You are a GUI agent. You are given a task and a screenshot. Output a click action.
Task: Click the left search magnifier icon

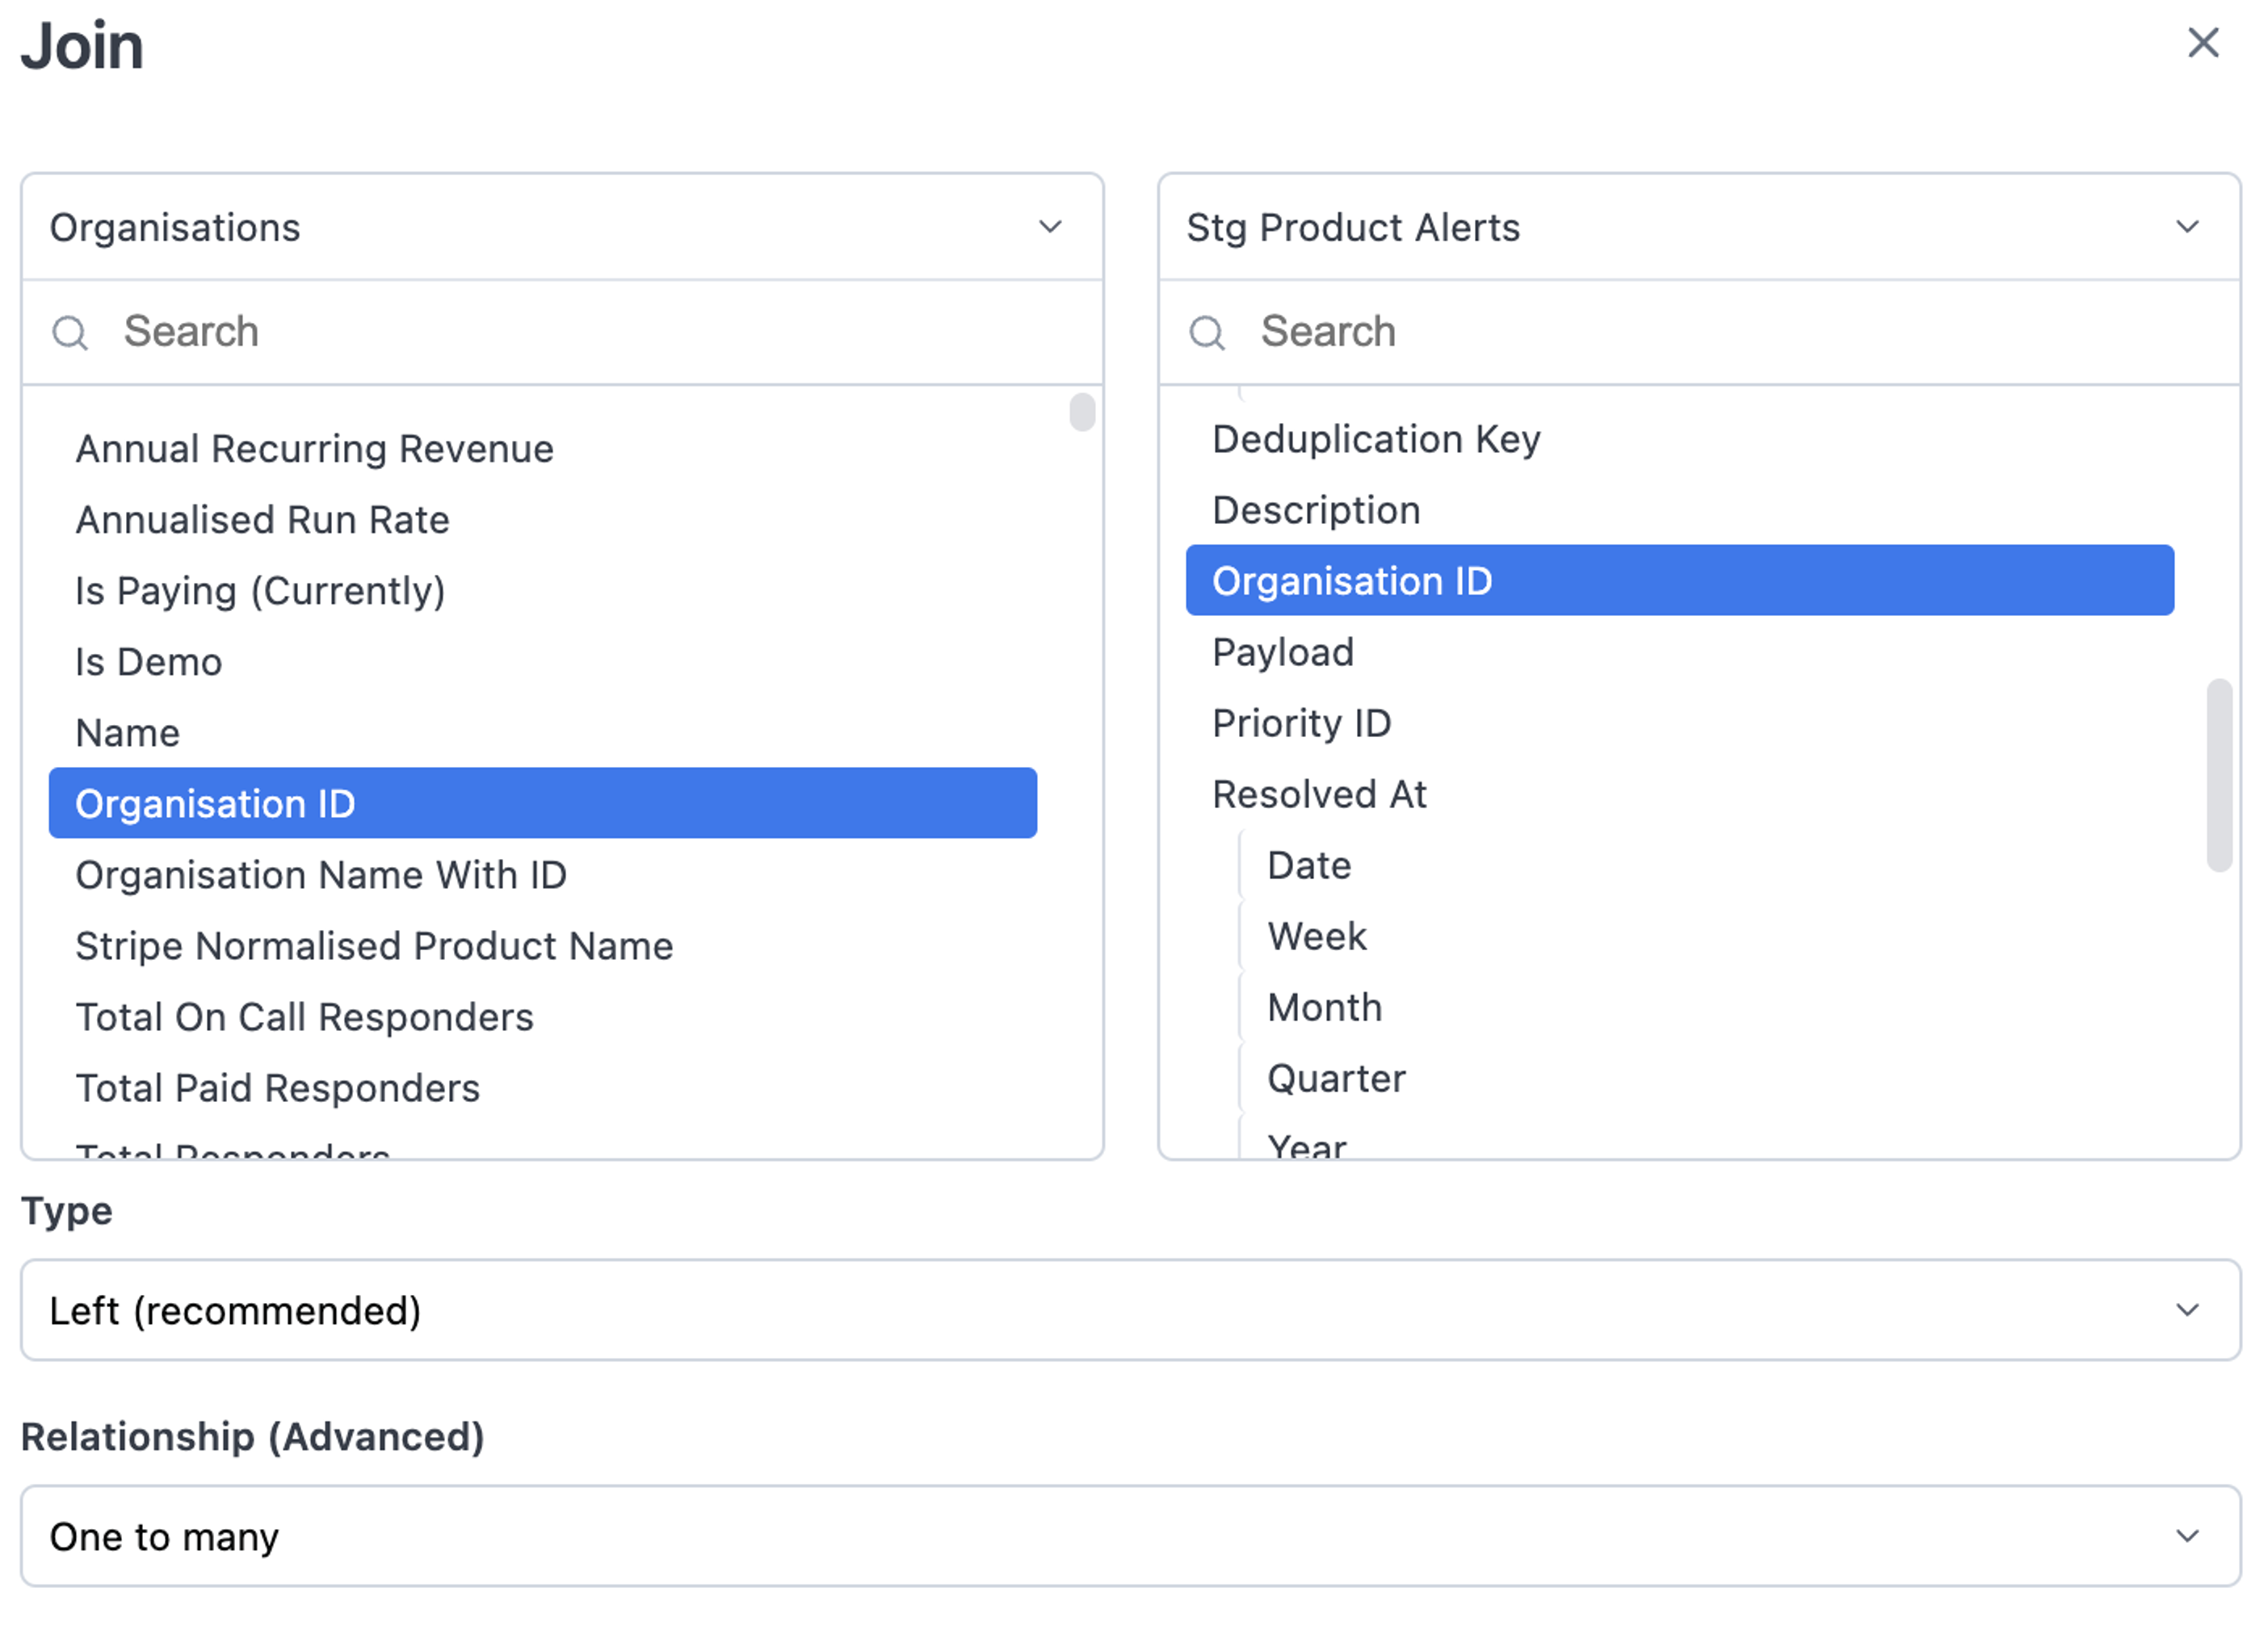point(70,333)
